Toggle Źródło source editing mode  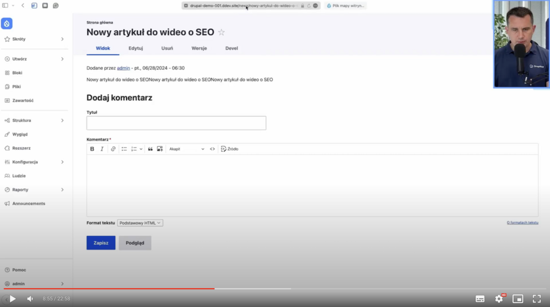(x=229, y=149)
